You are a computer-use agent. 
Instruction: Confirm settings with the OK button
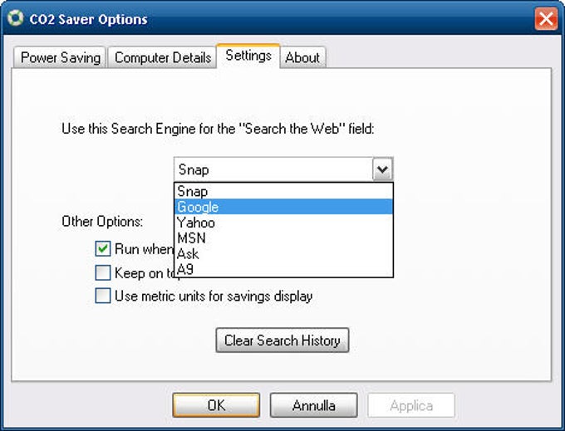[216, 405]
